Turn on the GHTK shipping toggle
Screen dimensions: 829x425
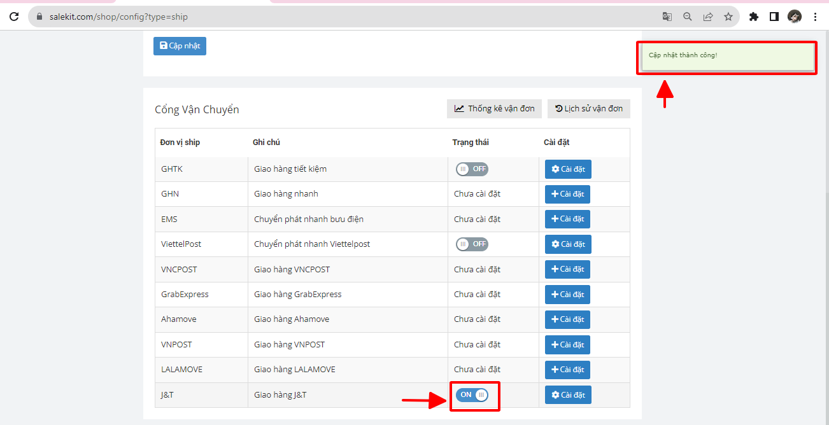472,169
